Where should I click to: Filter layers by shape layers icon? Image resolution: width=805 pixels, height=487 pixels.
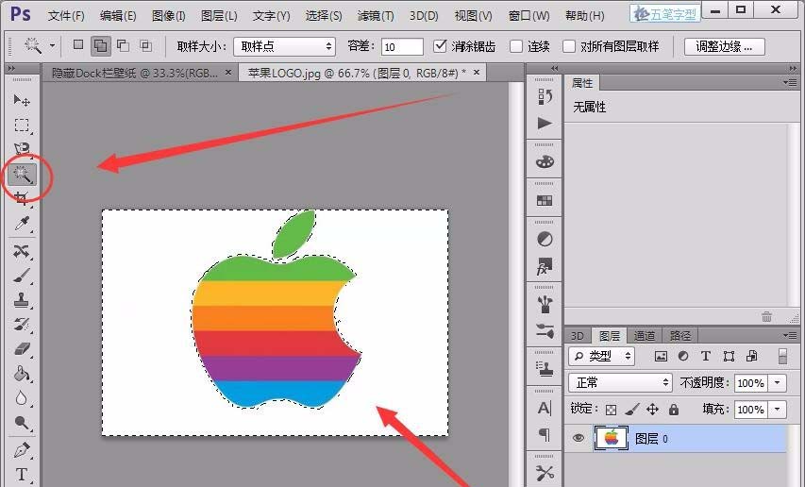[x=729, y=356]
